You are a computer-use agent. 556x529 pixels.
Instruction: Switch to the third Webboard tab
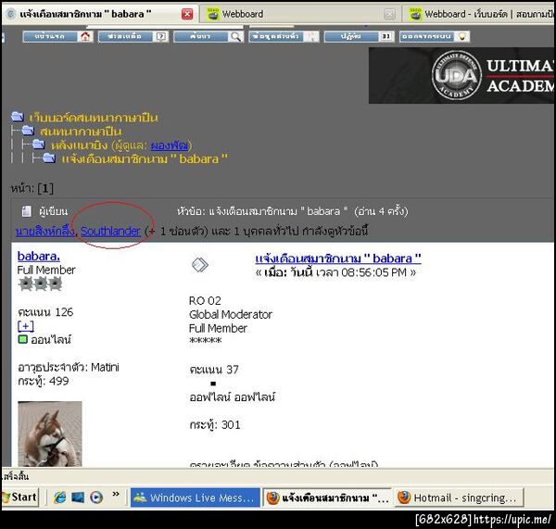click(479, 14)
